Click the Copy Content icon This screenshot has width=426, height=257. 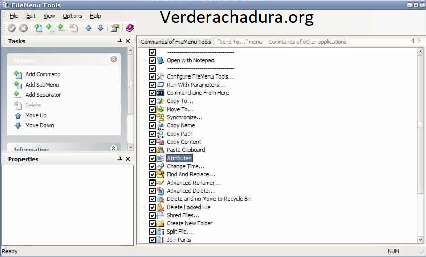coord(160,142)
